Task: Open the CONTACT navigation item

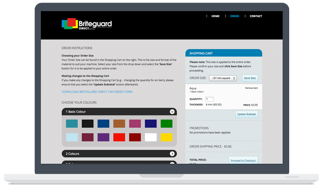Action: click(x=256, y=16)
